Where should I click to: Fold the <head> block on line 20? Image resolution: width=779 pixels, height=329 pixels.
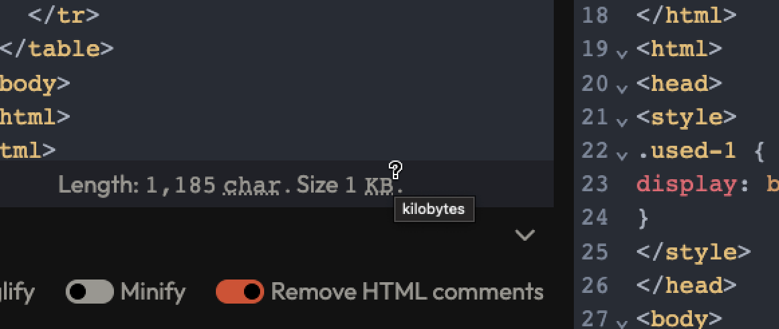click(x=621, y=88)
